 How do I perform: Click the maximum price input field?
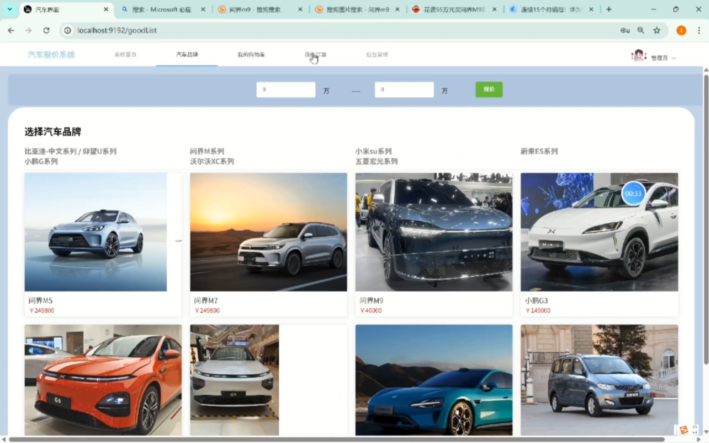[404, 89]
